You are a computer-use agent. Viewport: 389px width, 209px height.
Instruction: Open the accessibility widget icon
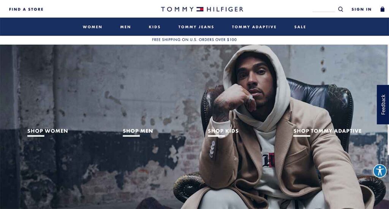380,171
